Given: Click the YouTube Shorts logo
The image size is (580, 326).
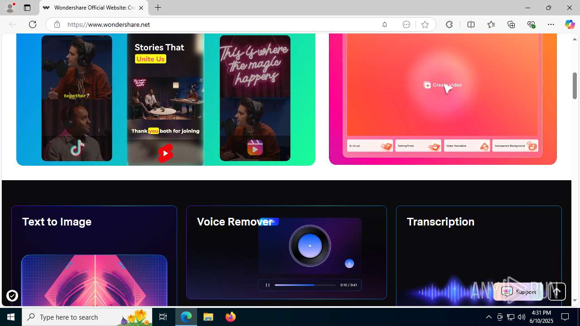Looking at the screenshot, I should [x=165, y=153].
